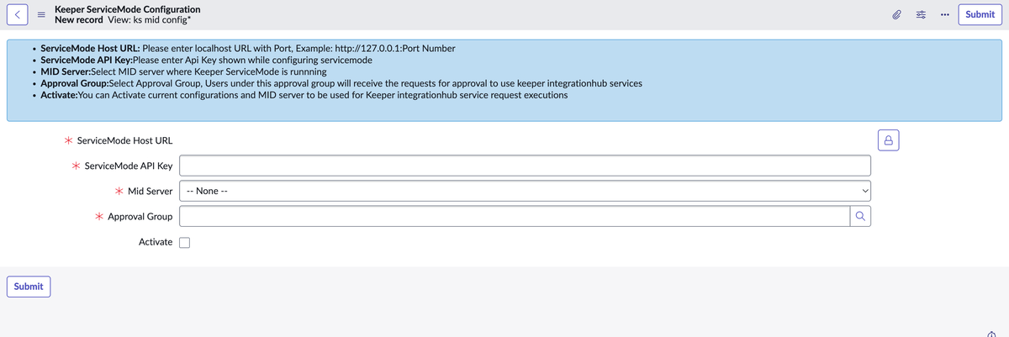Click the Activate field label

pyautogui.click(x=156, y=242)
